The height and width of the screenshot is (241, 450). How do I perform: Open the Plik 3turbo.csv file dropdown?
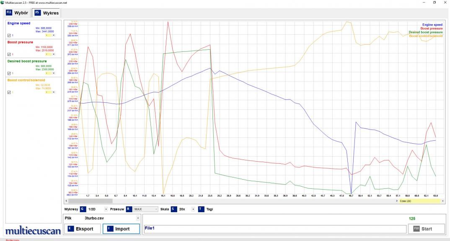coord(138,218)
